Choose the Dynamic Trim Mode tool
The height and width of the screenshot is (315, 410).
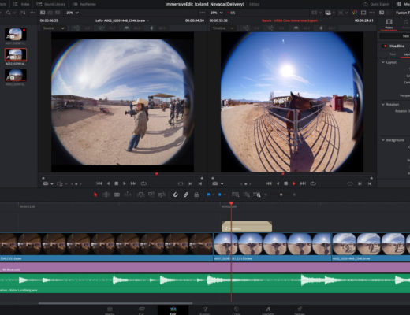117,195
